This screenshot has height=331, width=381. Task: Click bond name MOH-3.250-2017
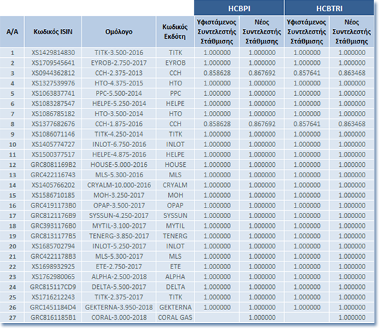(x=119, y=196)
